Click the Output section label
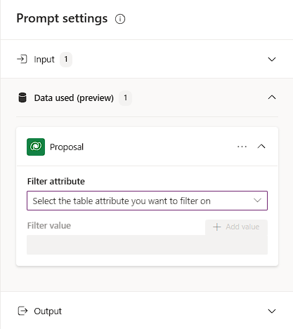This screenshot has width=293, height=329. [x=48, y=311]
